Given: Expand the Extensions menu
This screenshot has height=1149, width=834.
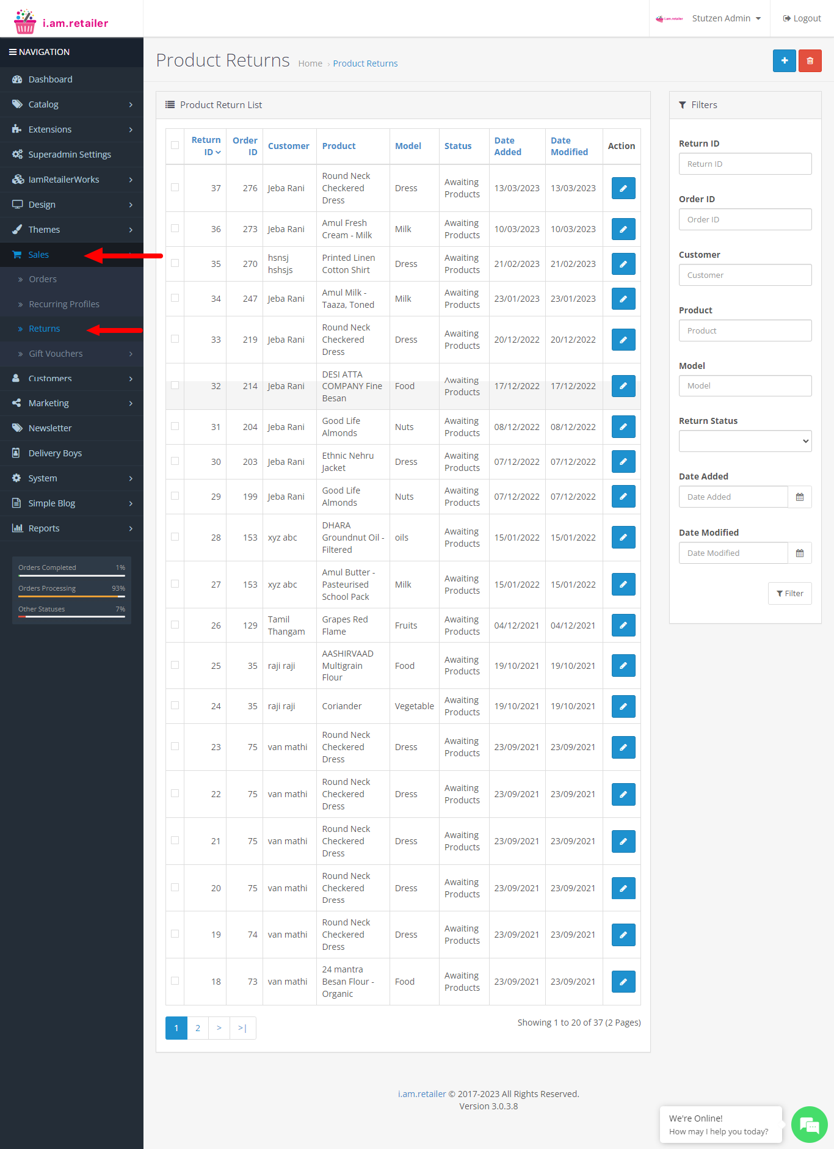Looking at the screenshot, I should pos(71,129).
